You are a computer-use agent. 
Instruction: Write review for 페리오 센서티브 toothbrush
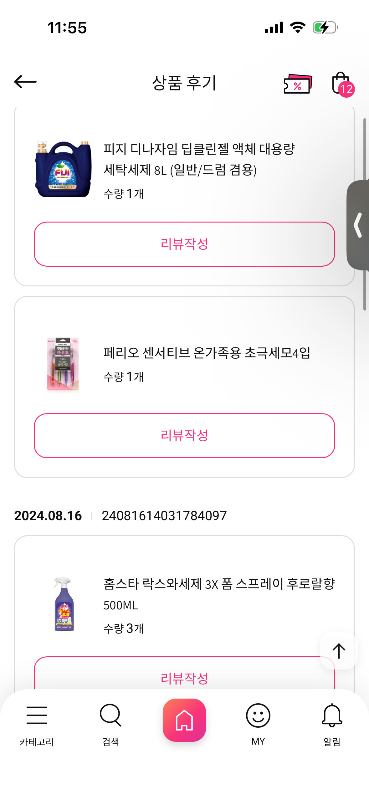184,435
